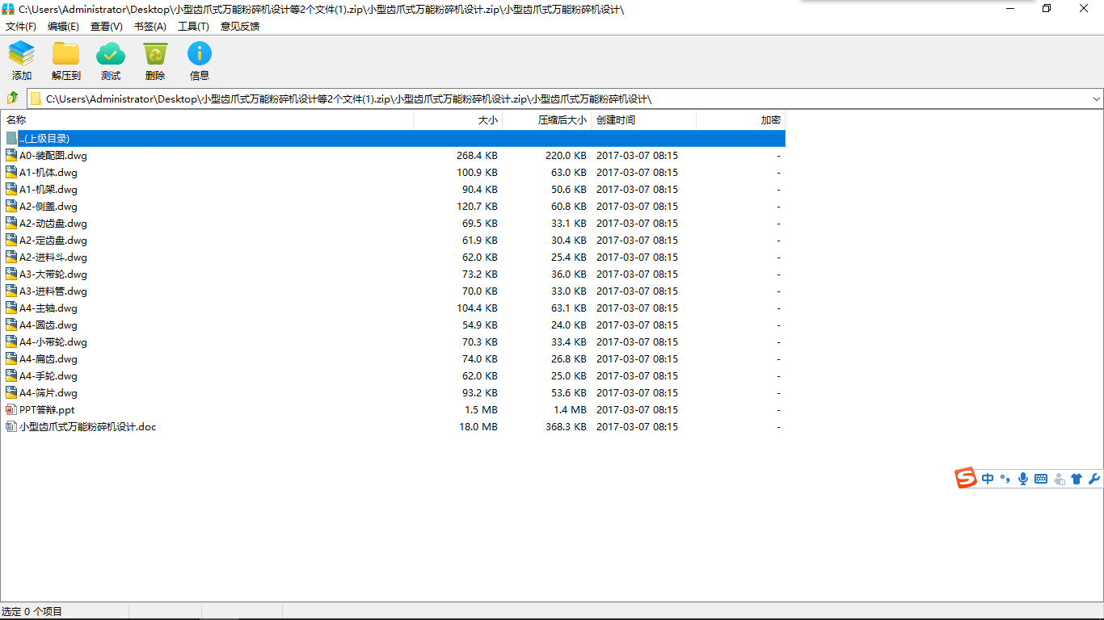Go up one level with the green arrow icon
The height and width of the screenshot is (620, 1104).
tap(13, 98)
